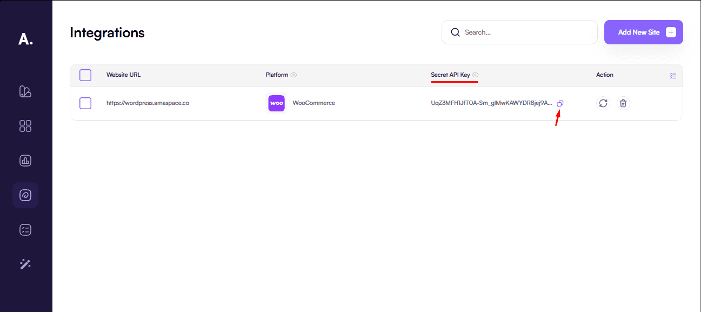Toggle eye icon beside Secret API Key
This screenshot has width=701, height=312.
click(x=476, y=75)
